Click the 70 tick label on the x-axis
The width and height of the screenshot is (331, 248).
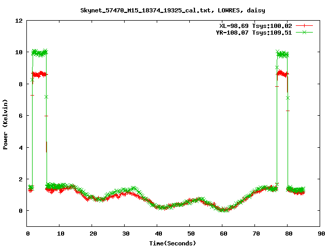256,234
